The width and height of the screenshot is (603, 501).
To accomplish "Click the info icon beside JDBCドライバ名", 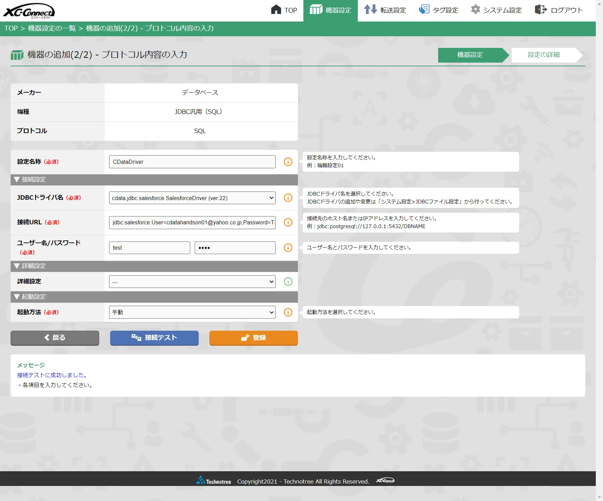I will coord(288,198).
